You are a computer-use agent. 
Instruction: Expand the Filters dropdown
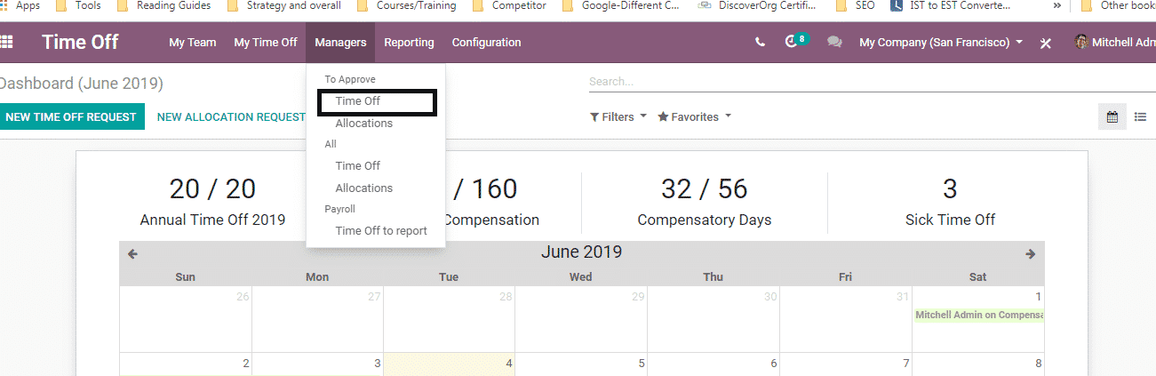click(x=618, y=116)
